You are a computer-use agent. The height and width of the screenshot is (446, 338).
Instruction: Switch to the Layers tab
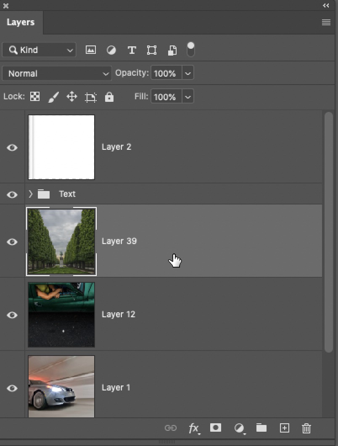21,22
